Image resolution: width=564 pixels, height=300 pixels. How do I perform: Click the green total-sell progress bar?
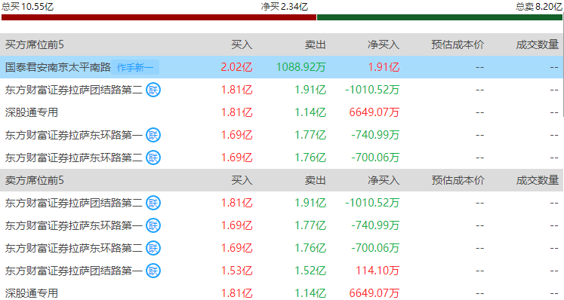[x=439, y=17]
